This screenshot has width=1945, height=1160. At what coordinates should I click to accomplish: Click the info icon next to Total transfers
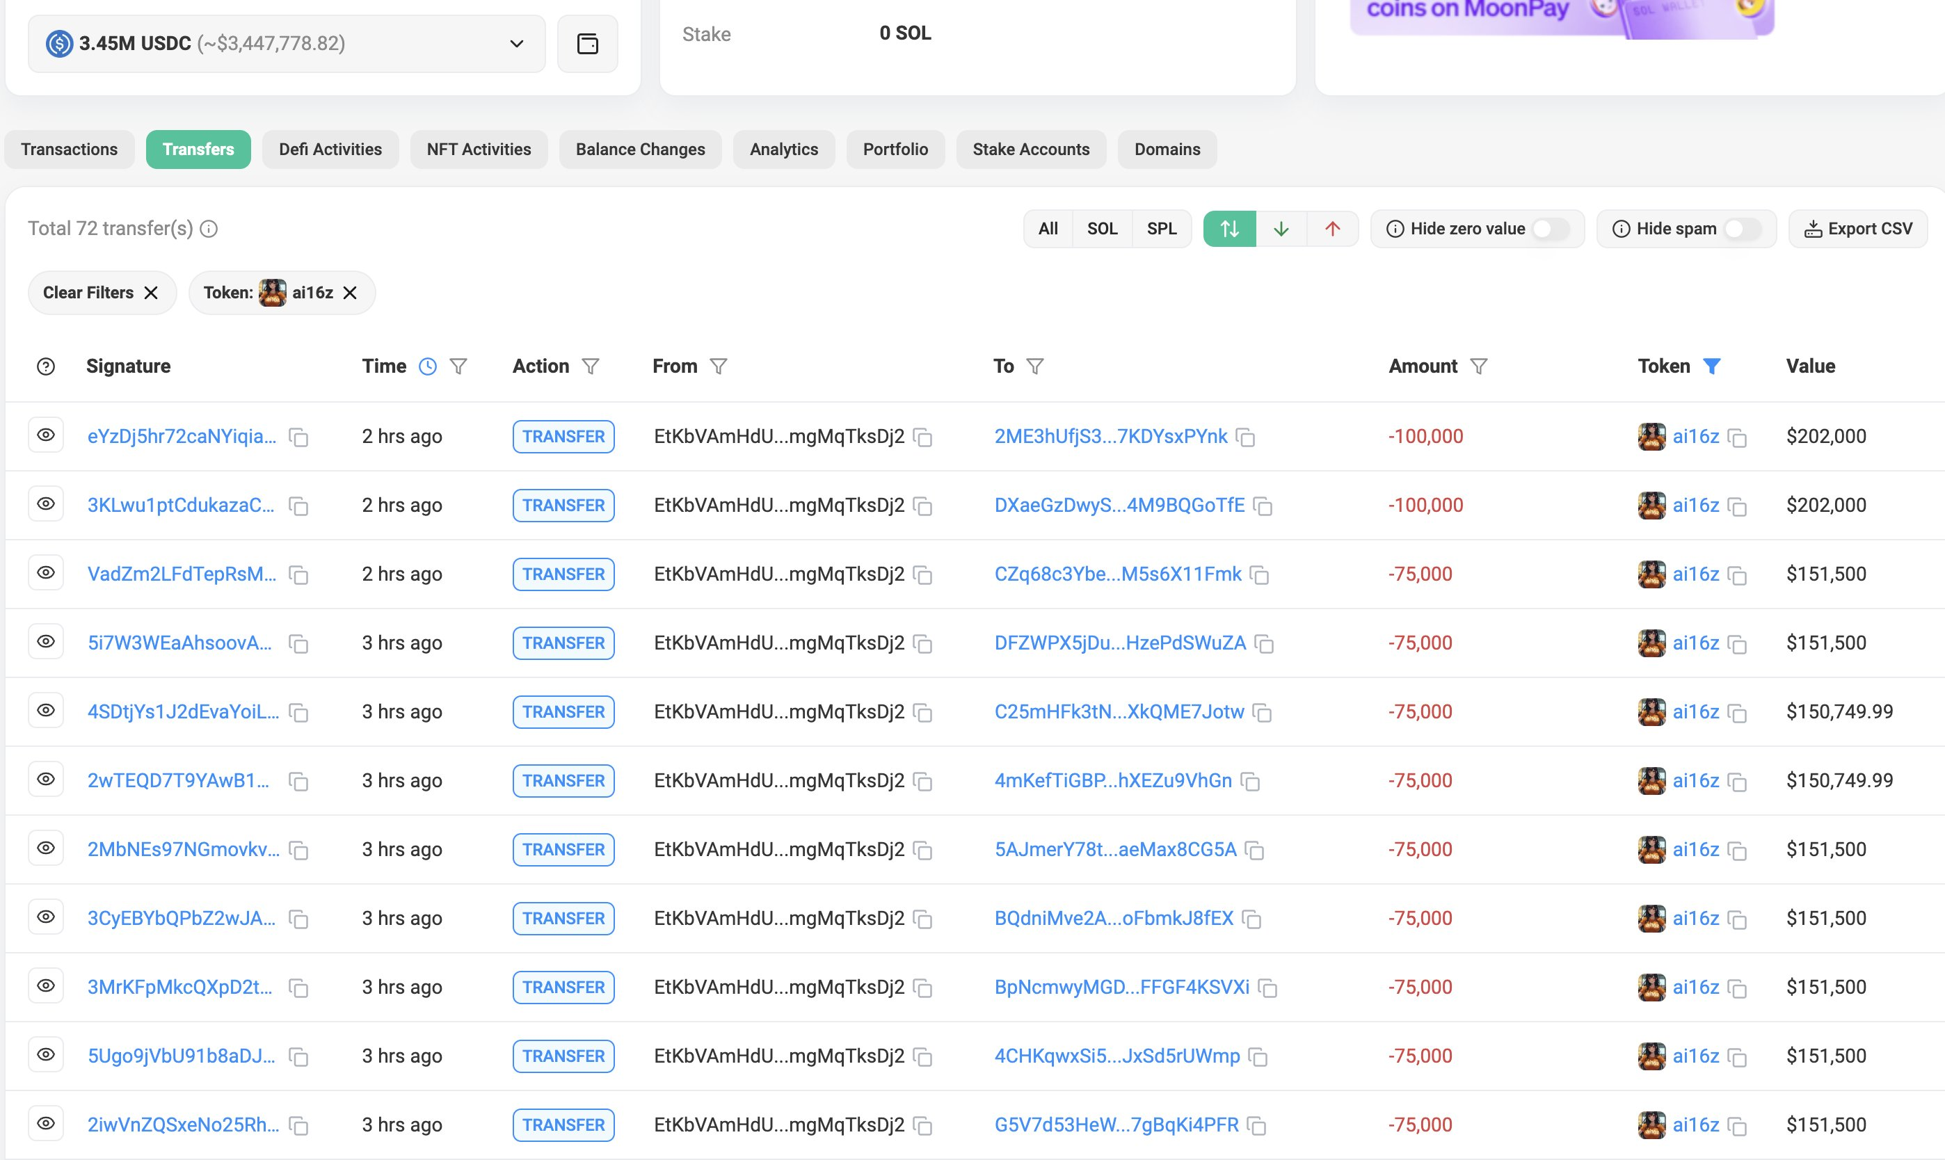pyautogui.click(x=209, y=229)
